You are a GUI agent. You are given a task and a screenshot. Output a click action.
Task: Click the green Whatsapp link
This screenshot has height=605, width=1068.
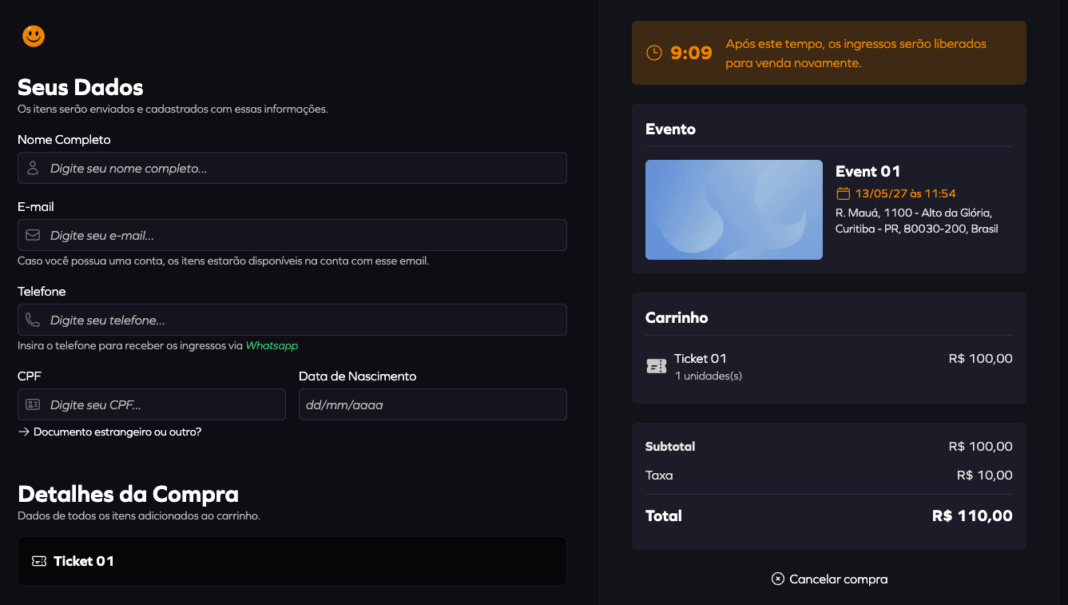pos(272,346)
